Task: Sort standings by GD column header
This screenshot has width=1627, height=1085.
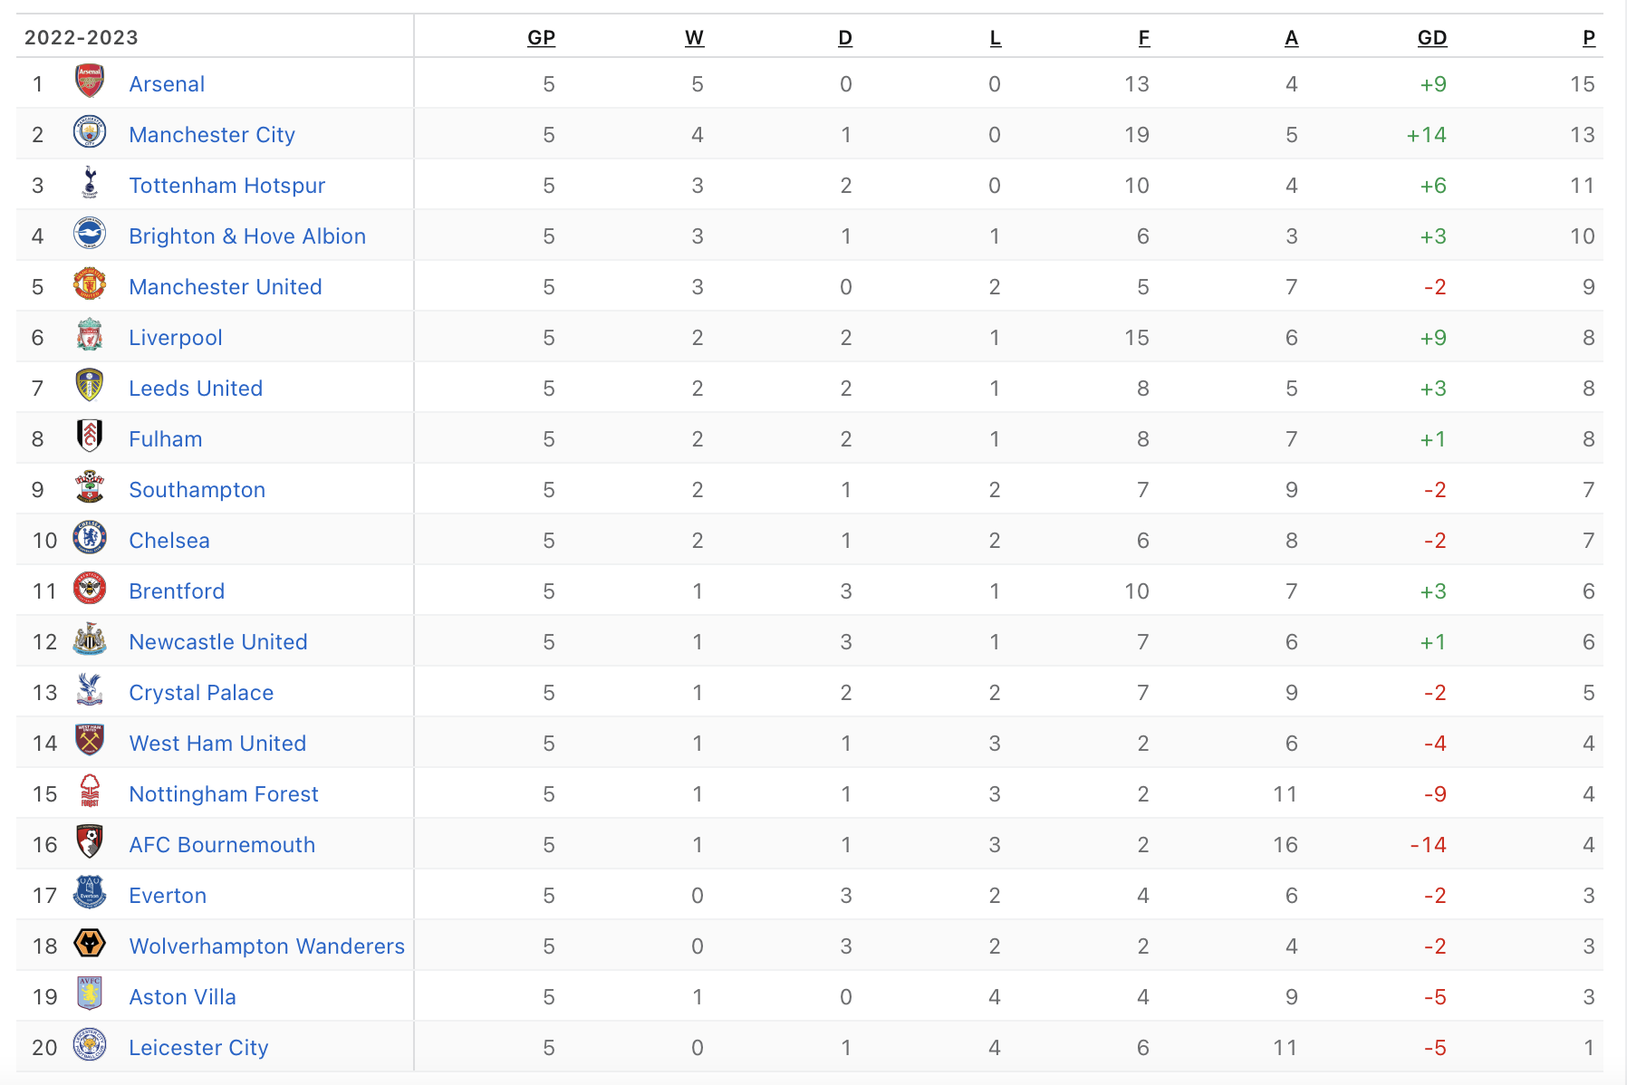Action: 1431,38
